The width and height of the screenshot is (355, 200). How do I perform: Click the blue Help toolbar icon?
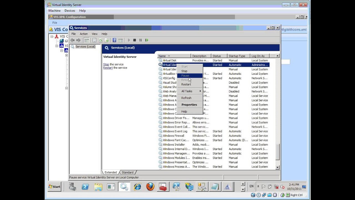click(x=114, y=40)
